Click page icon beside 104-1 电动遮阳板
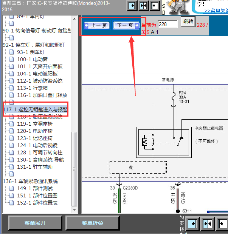Screen dimensions: 228x234 [x=12, y=74]
